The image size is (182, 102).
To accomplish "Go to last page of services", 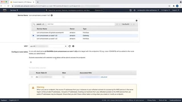I will (x=134, y=24).
